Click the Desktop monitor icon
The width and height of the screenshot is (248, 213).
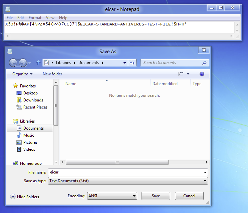click(x=19, y=93)
